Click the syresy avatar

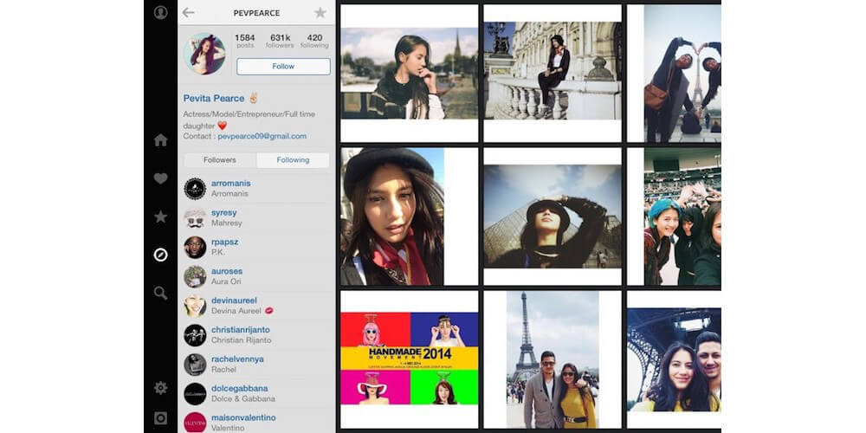(195, 217)
